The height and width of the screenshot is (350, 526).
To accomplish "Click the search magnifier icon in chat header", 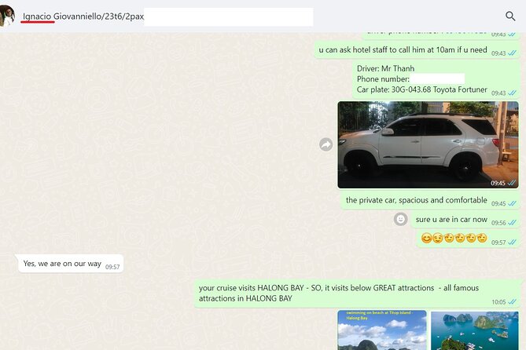I will [510, 16].
